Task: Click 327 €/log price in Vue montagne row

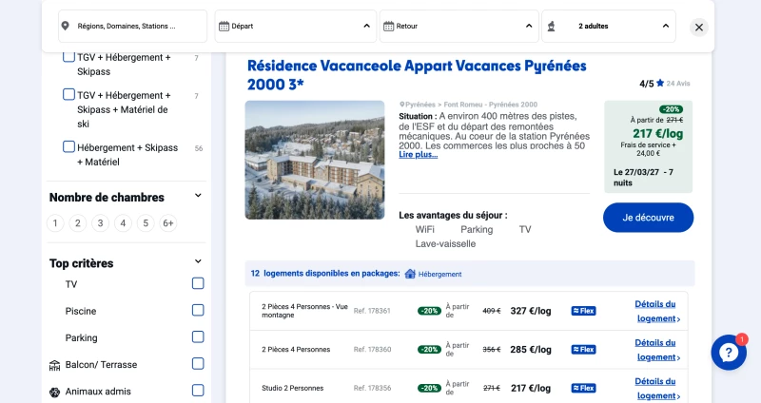Action: pyautogui.click(x=531, y=311)
